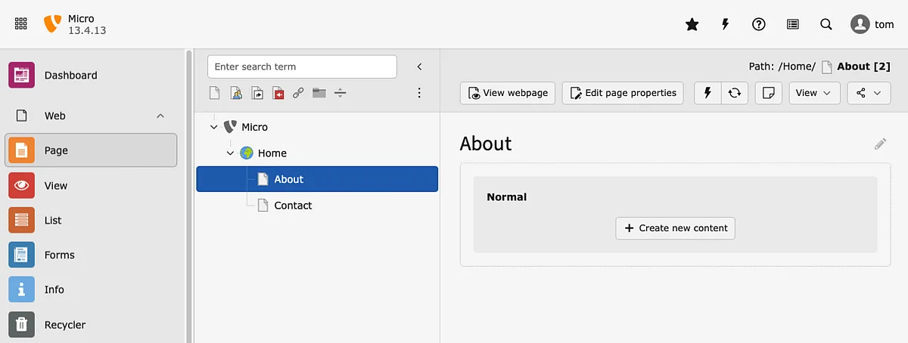Click the bookmarks star icon
The height and width of the screenshot is (343, 908).
[x=692, y=24]
